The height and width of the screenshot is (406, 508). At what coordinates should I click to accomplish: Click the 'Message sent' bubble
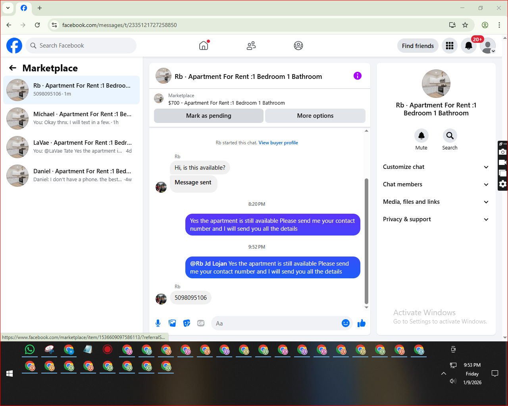193,183
